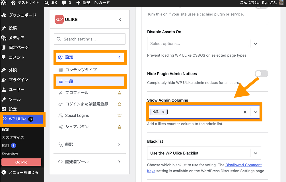
Task: Focus the Search settings field
Action: click(90, 39)
